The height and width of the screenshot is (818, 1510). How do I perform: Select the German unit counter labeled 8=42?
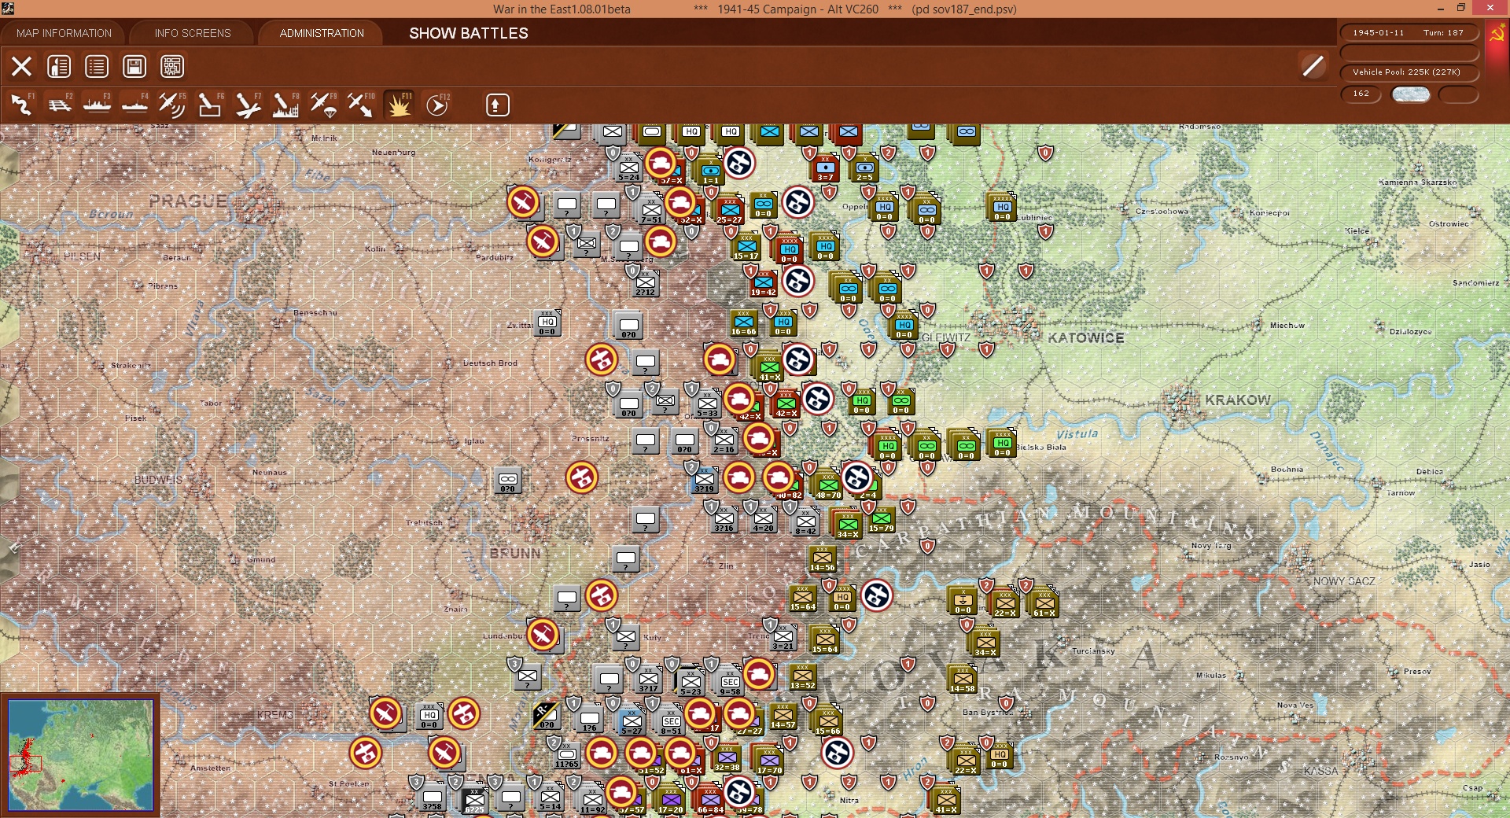[x=805, y=521]
